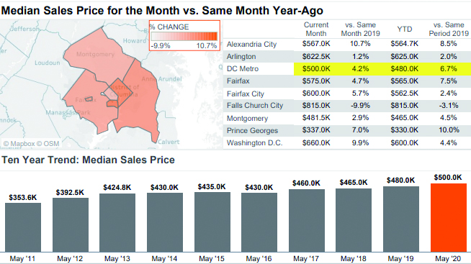This screenshot has width=471, height=264.
Task: Select the Montgomery region on the map
Action: [96, 57]
